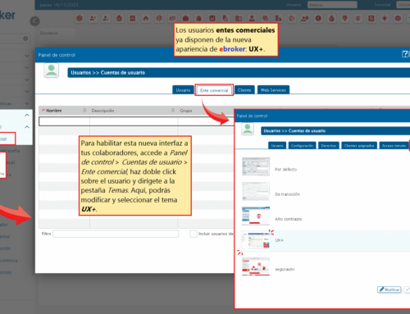Clear the sidebar search box with the x icon
Viewport: 410px width, 314px height.
[25, 39]
